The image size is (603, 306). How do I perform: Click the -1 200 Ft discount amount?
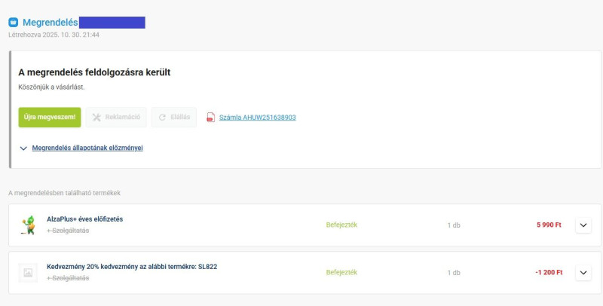point(548,272)
